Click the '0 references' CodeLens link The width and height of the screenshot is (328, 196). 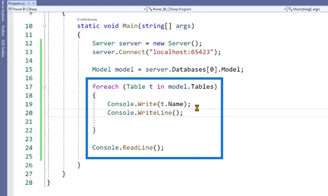click(87, 19)
